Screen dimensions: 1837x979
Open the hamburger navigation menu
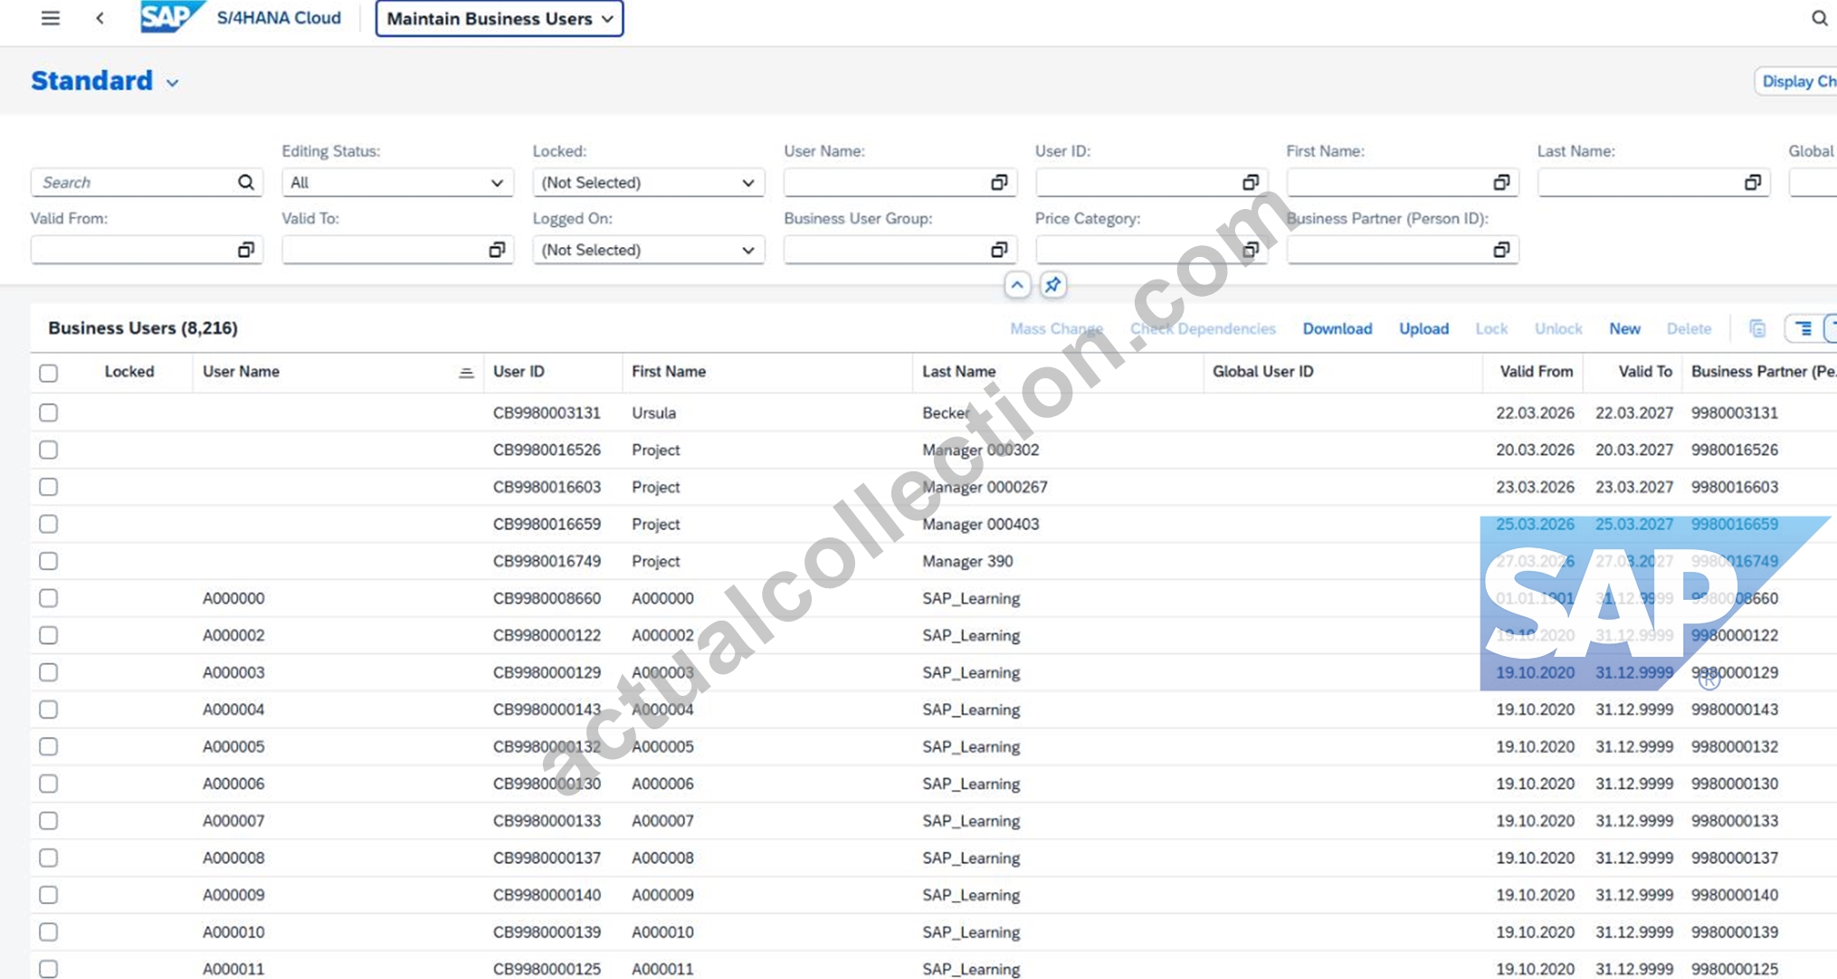point(51,18)
